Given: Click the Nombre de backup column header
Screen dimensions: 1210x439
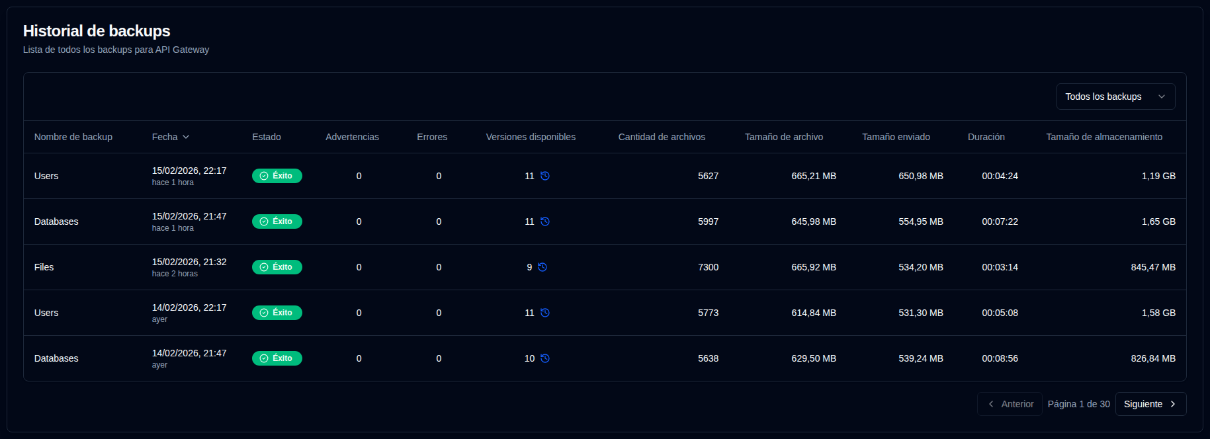Looking at the screenshot, I should coord(73,137).
